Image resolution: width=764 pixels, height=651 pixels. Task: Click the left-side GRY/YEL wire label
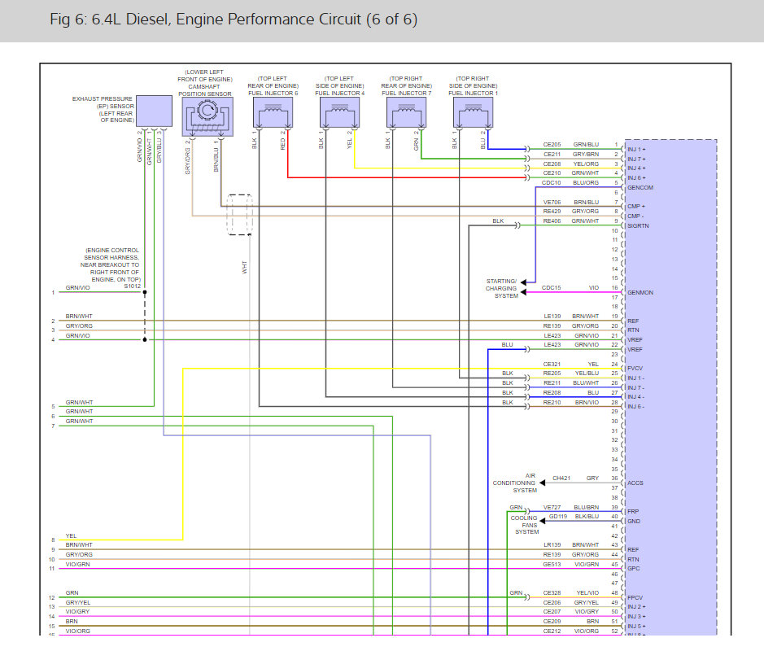(x=78, y=603)
